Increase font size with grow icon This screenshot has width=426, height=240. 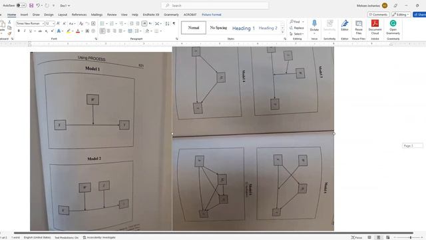[x=58, y=24]
